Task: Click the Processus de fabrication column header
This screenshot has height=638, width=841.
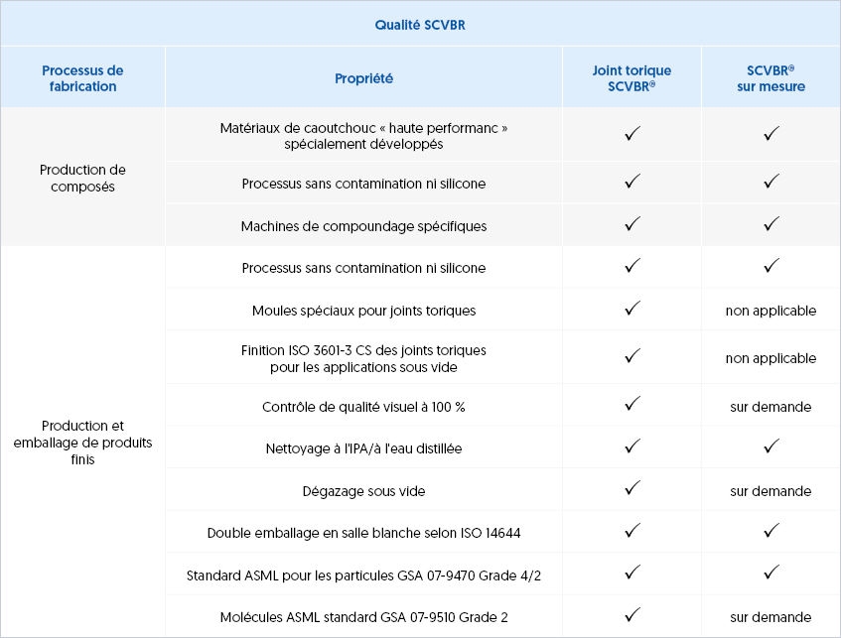Action: point(82,78)
